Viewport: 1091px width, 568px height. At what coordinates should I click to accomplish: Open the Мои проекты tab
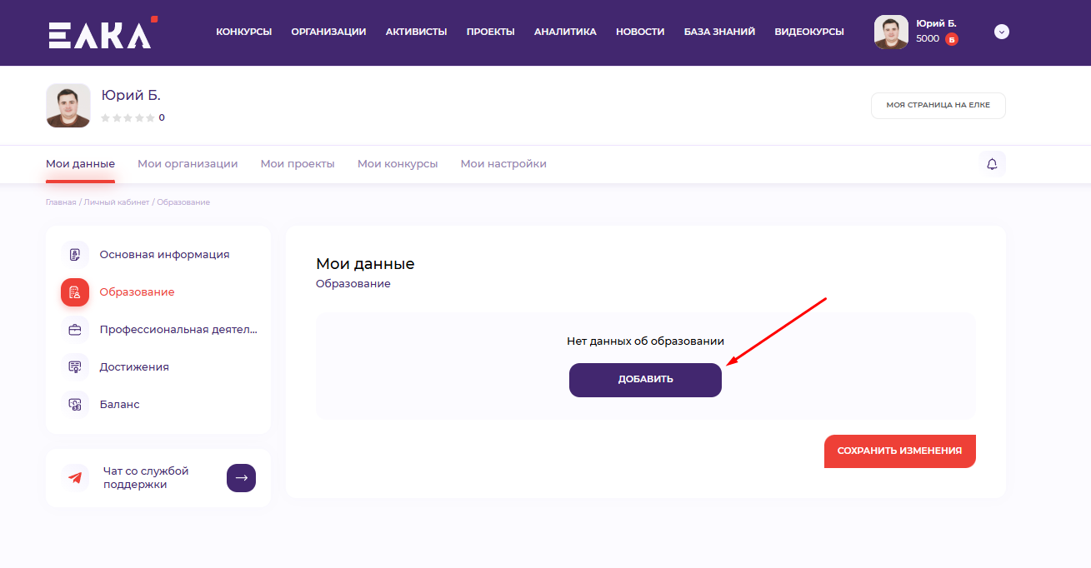coord(298,164)
